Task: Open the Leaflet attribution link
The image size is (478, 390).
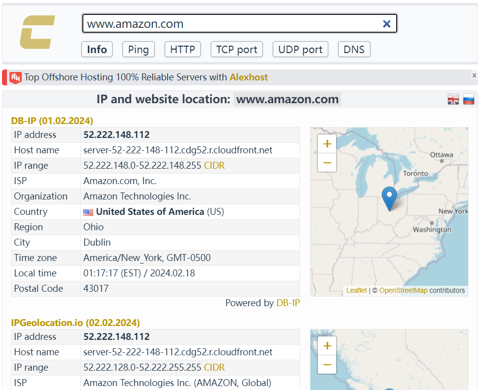Action: (x=357, y=291)
